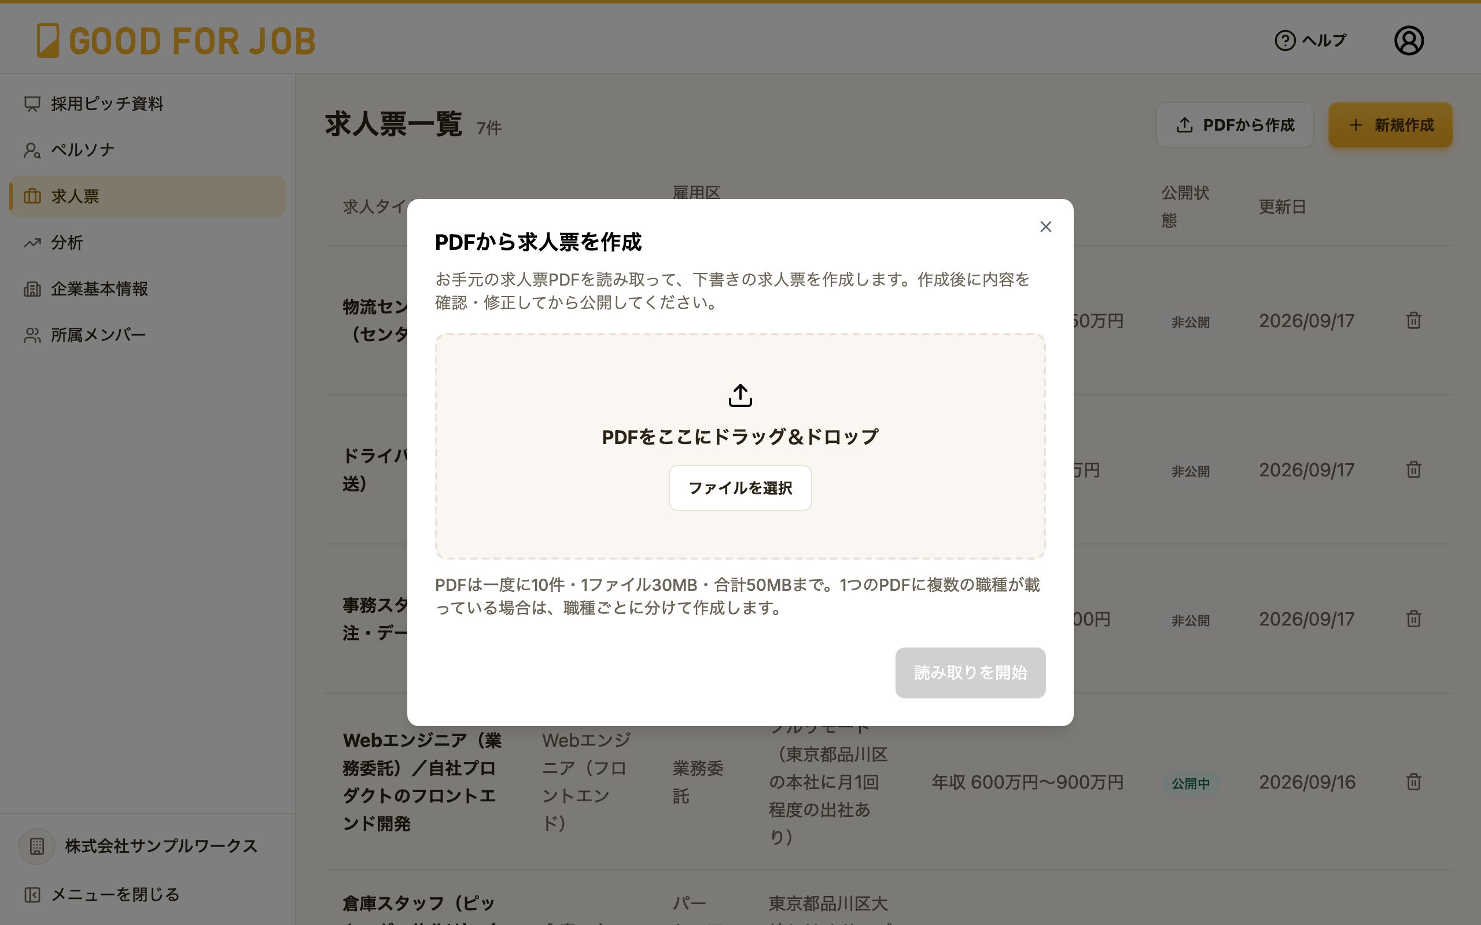Click the PDF drag and drop zone

pos(740,446)
